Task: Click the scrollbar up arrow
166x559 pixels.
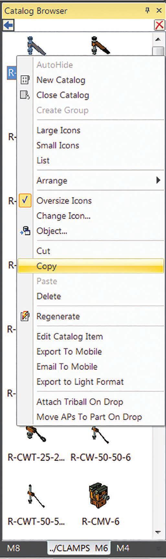Action: point(158,39)
